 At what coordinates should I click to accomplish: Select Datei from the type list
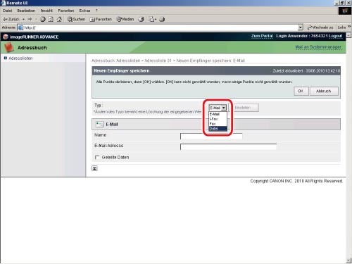click(x=218, y=129)
